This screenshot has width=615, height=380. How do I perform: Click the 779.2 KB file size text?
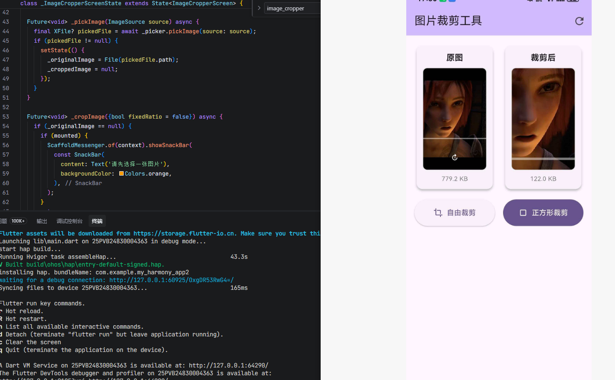455,179
